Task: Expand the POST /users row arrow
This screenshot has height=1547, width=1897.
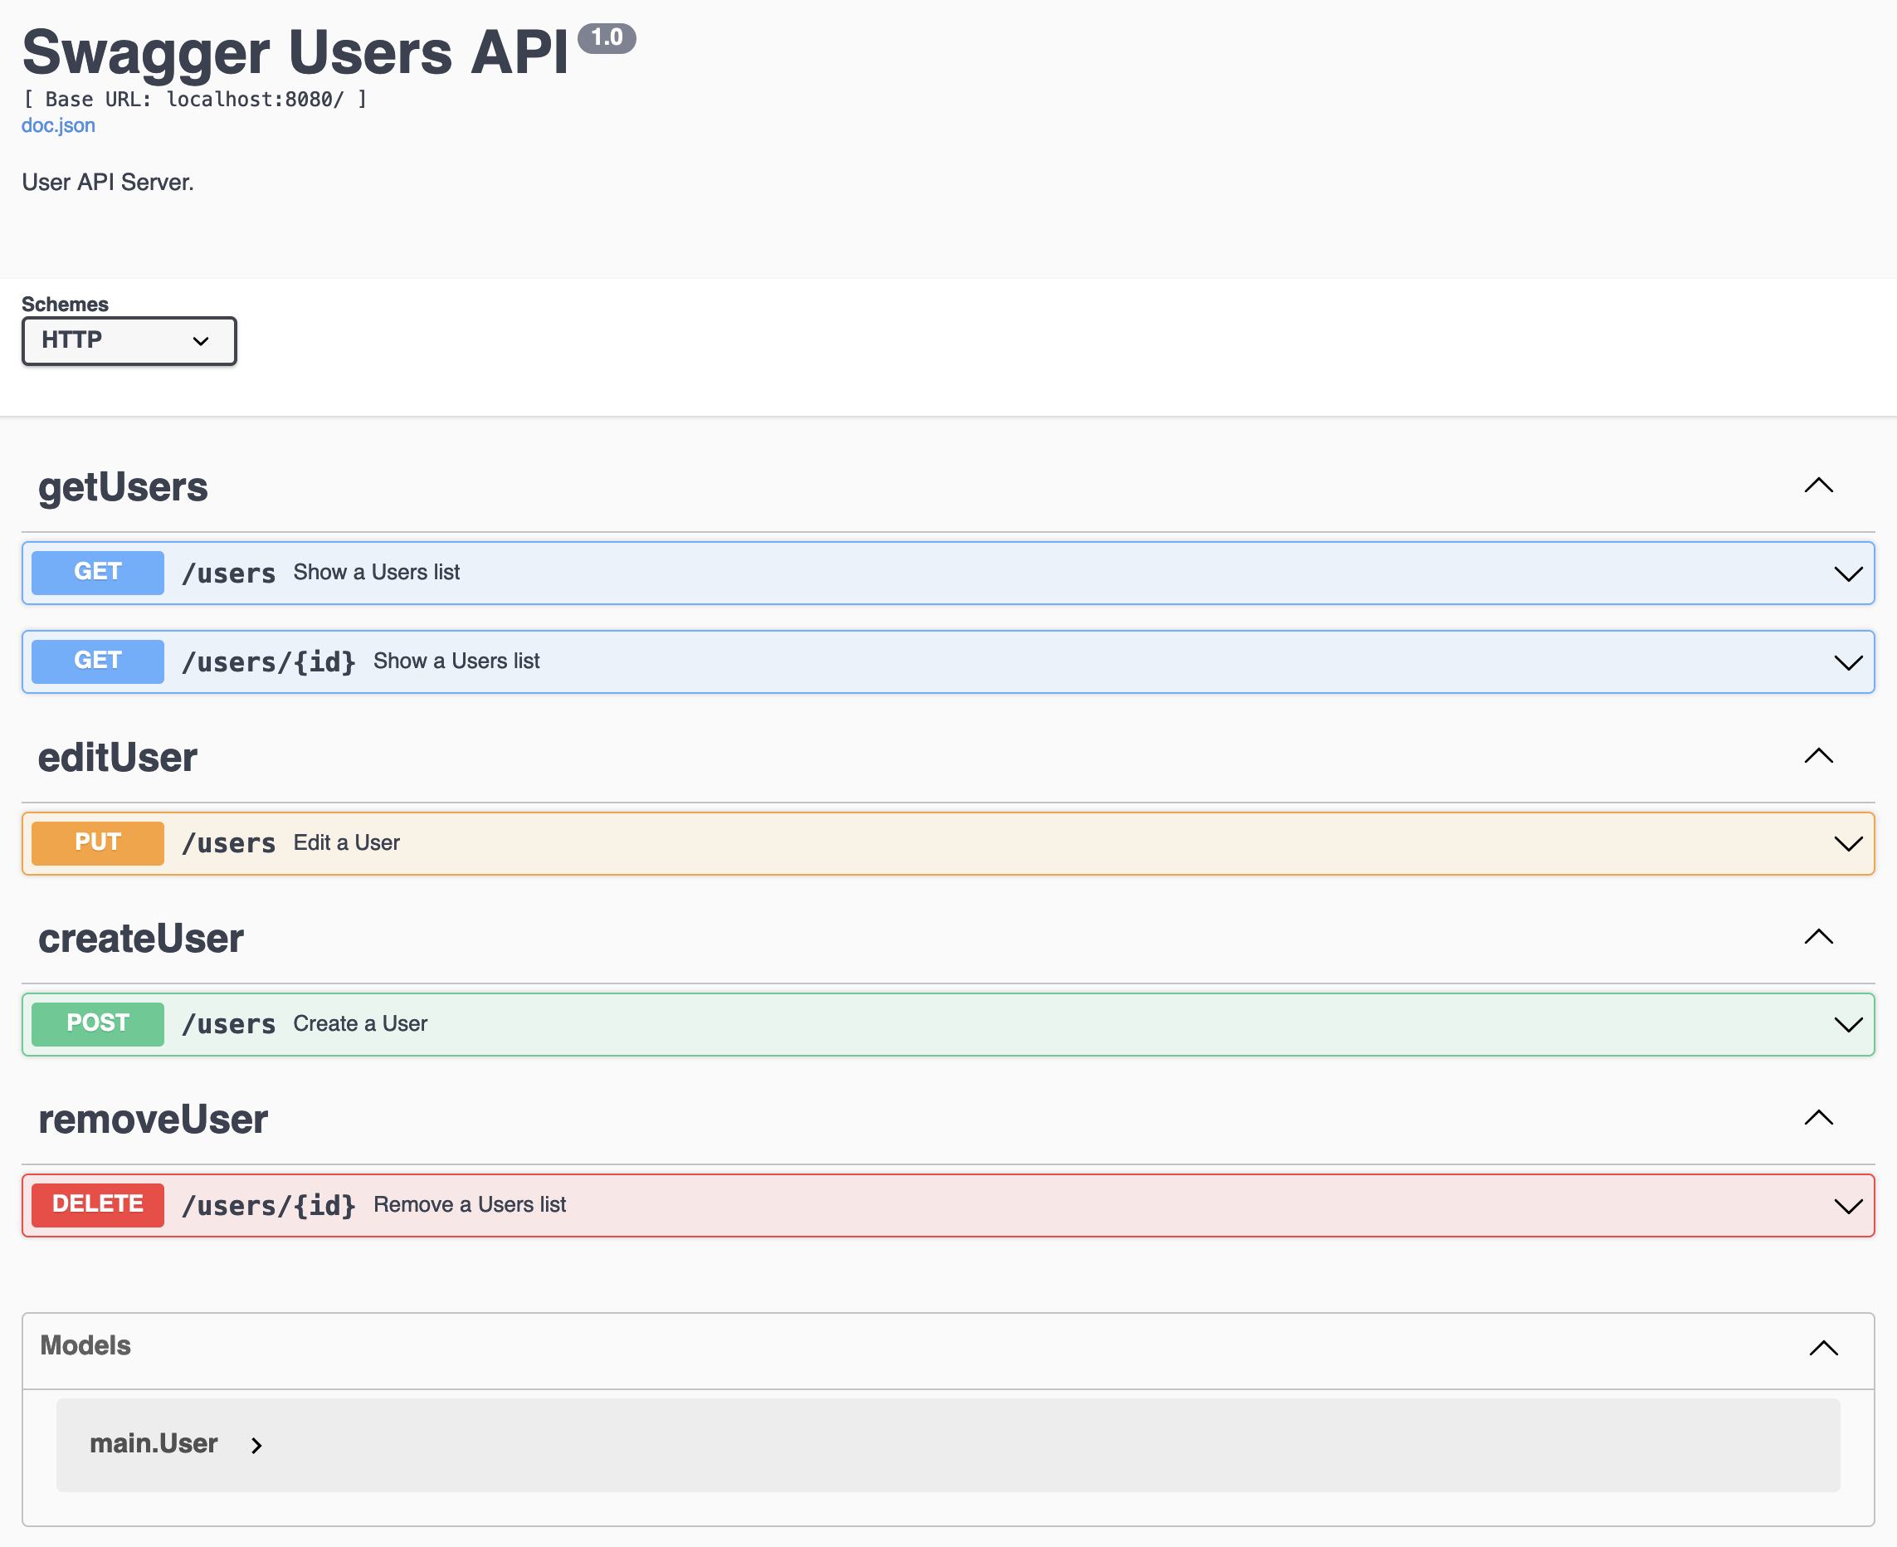Action: [x=1849, y=1025]
